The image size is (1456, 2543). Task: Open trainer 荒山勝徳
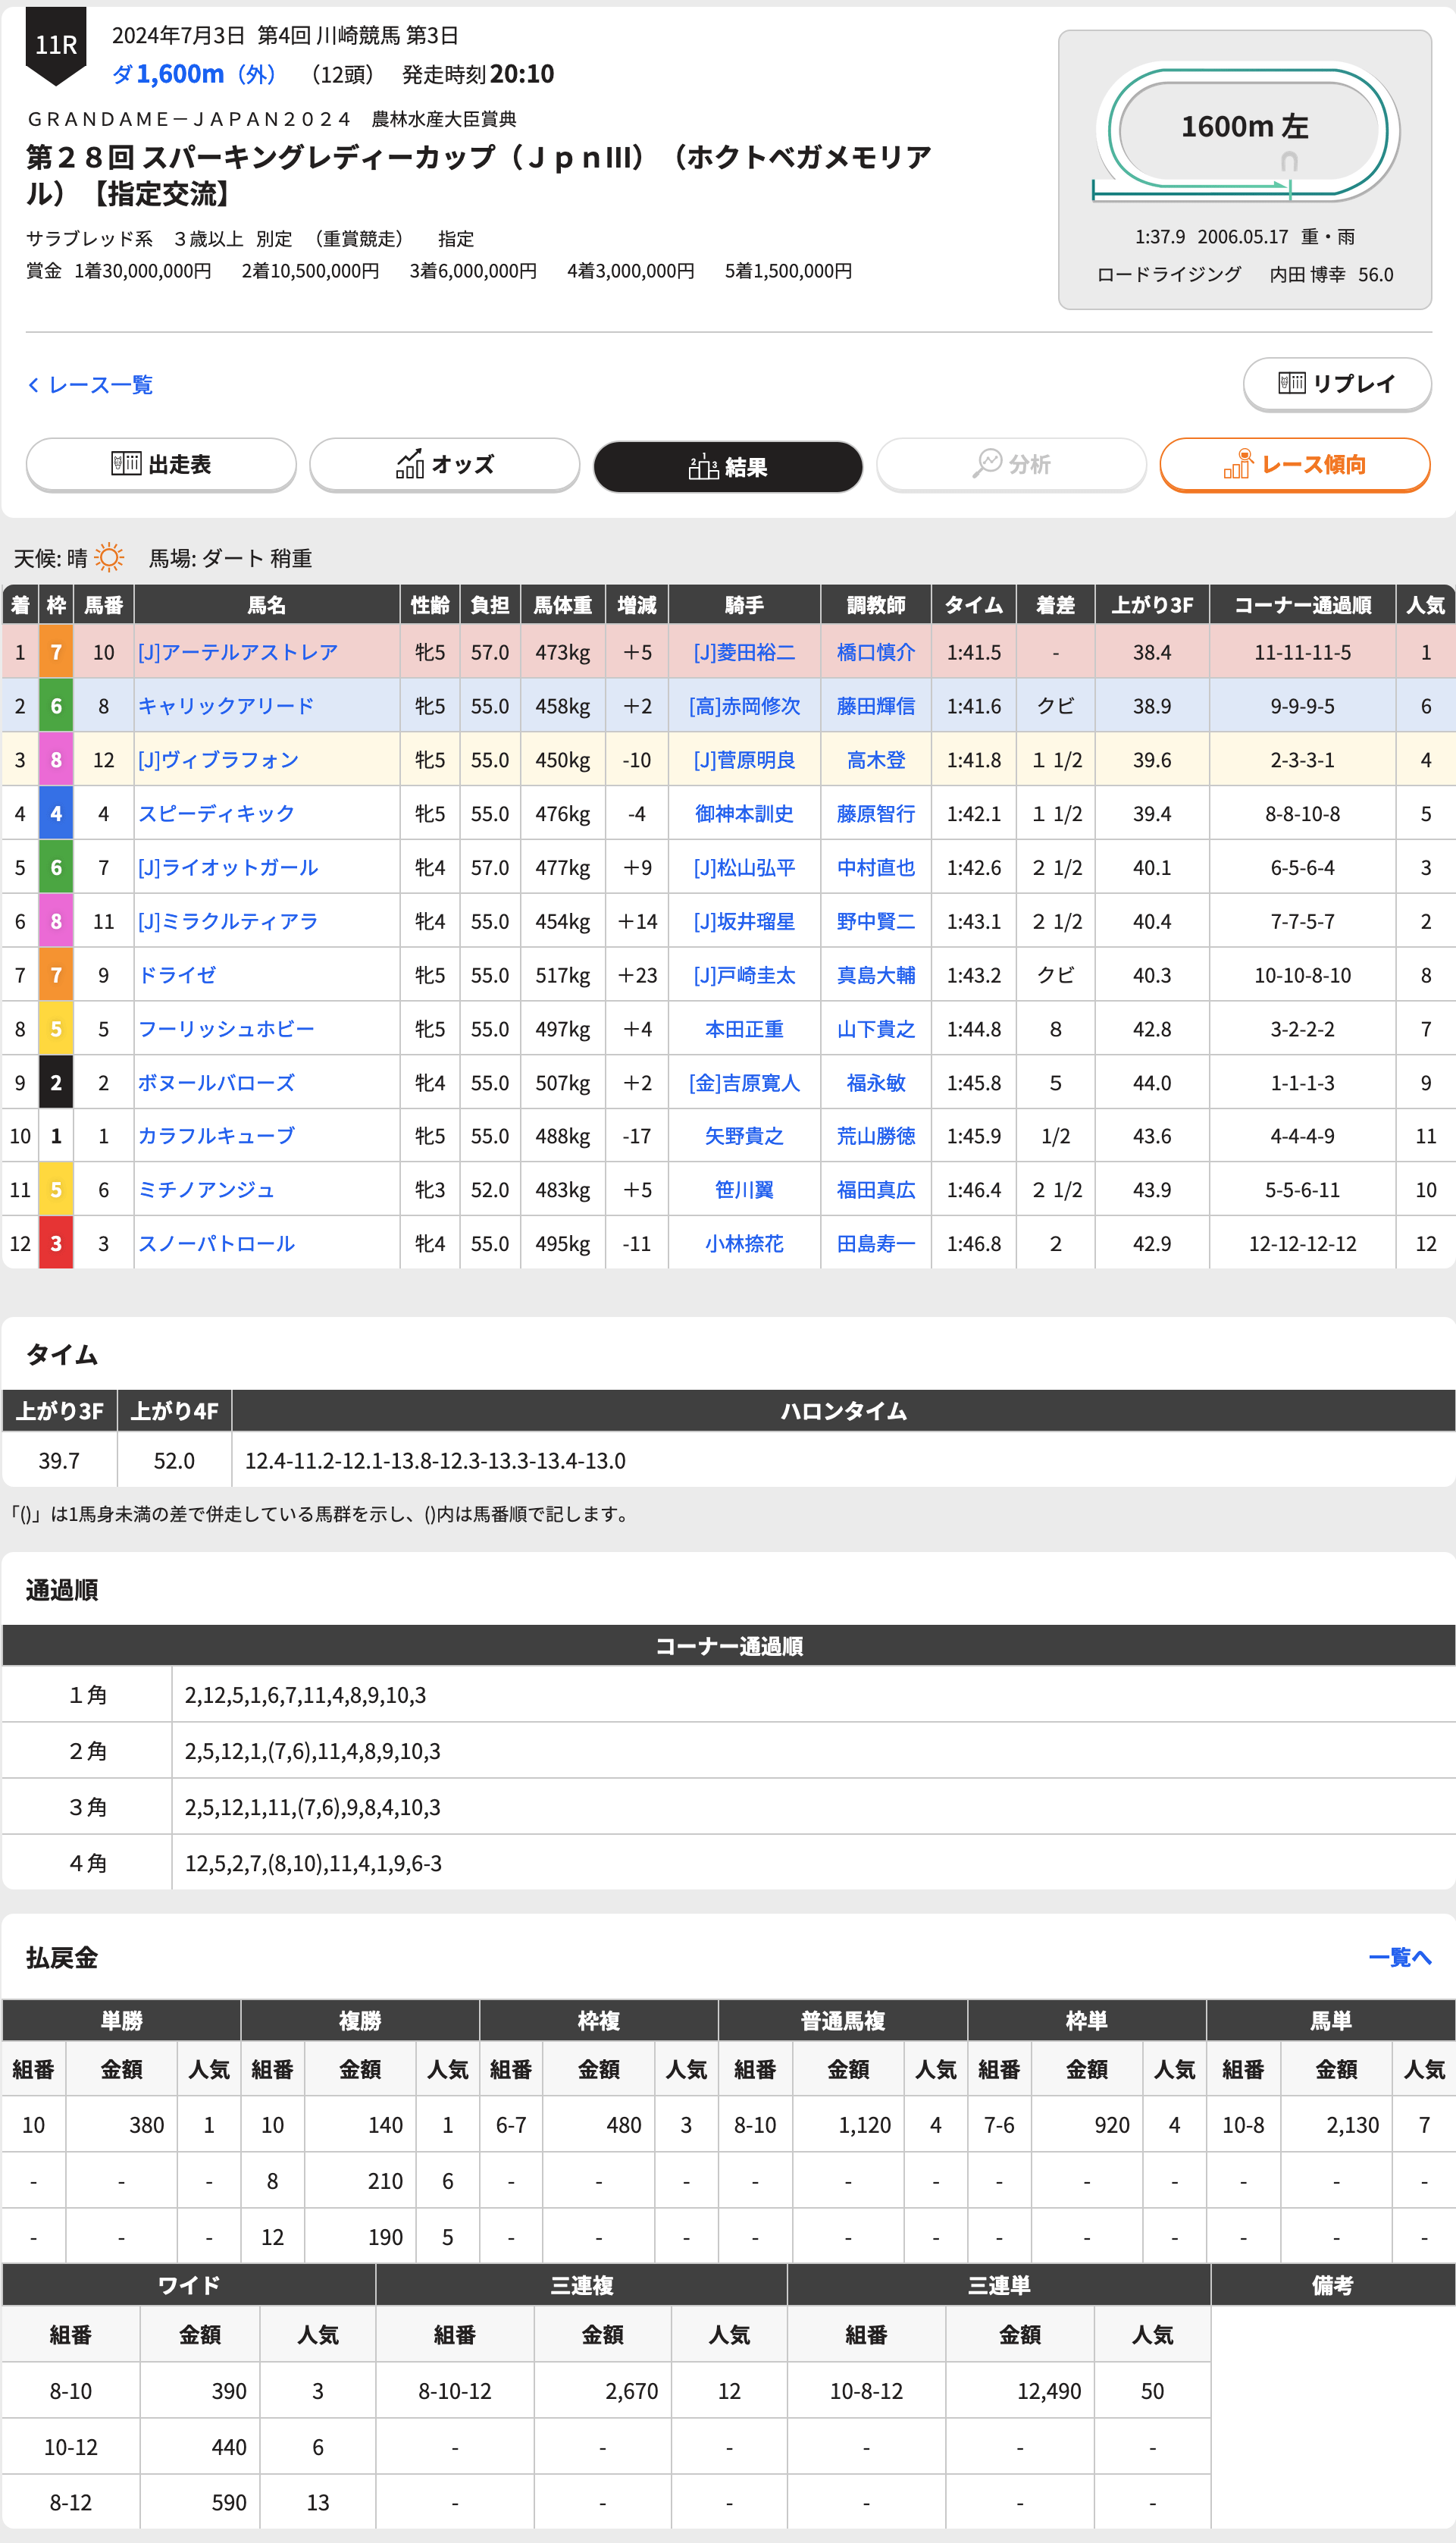click(876, 1137)
